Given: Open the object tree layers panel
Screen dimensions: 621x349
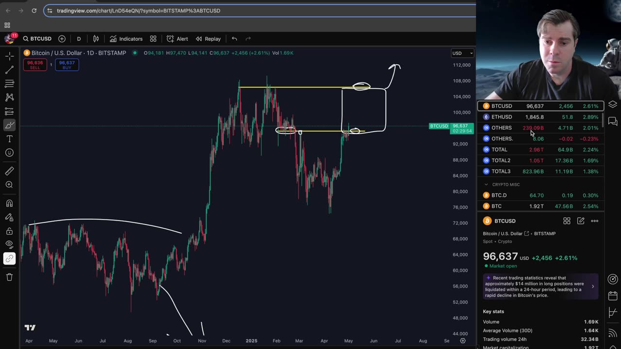Looking at the screenshot, I should (x=613, y=105).
